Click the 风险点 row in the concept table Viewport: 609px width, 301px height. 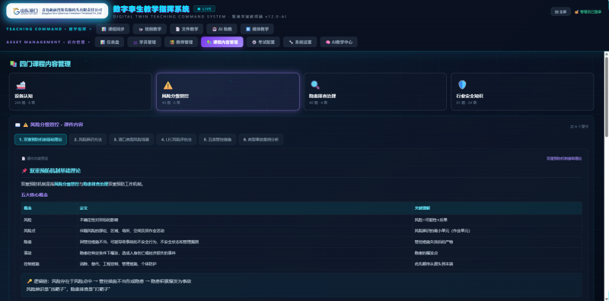pos(301,231)
